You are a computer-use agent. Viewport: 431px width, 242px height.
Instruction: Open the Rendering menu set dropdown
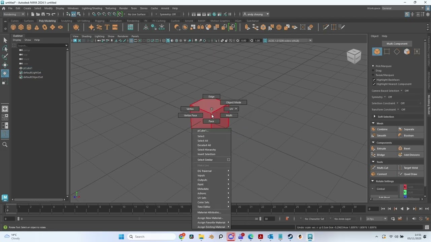tap(14, 14)
